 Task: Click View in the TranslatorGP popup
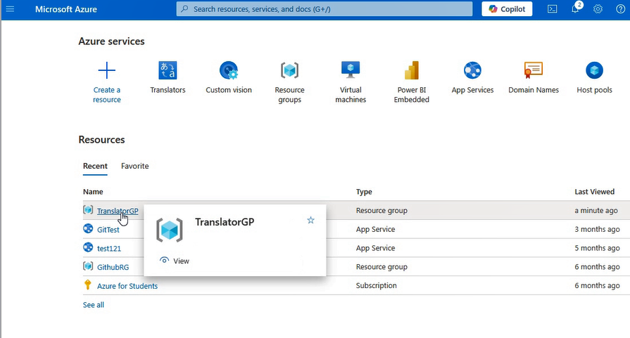click(x=181, y=261)
